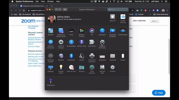Open Extensions preferences
This screenshot has width=179, height=100.
[x=92, y=43]
